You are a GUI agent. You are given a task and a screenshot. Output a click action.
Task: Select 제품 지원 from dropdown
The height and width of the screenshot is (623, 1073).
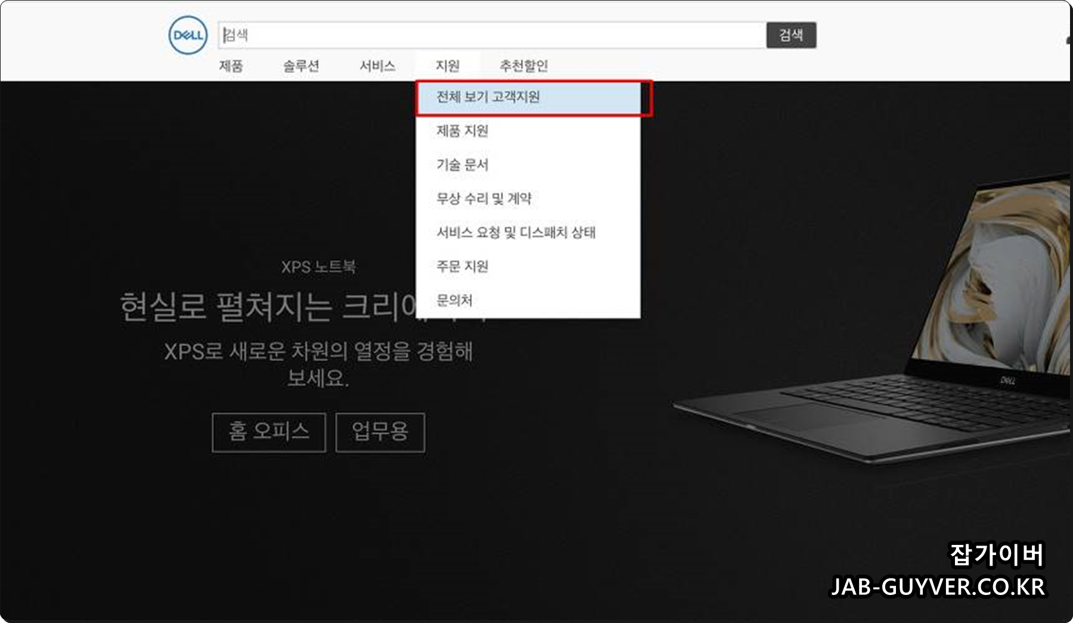pos(528,131)
